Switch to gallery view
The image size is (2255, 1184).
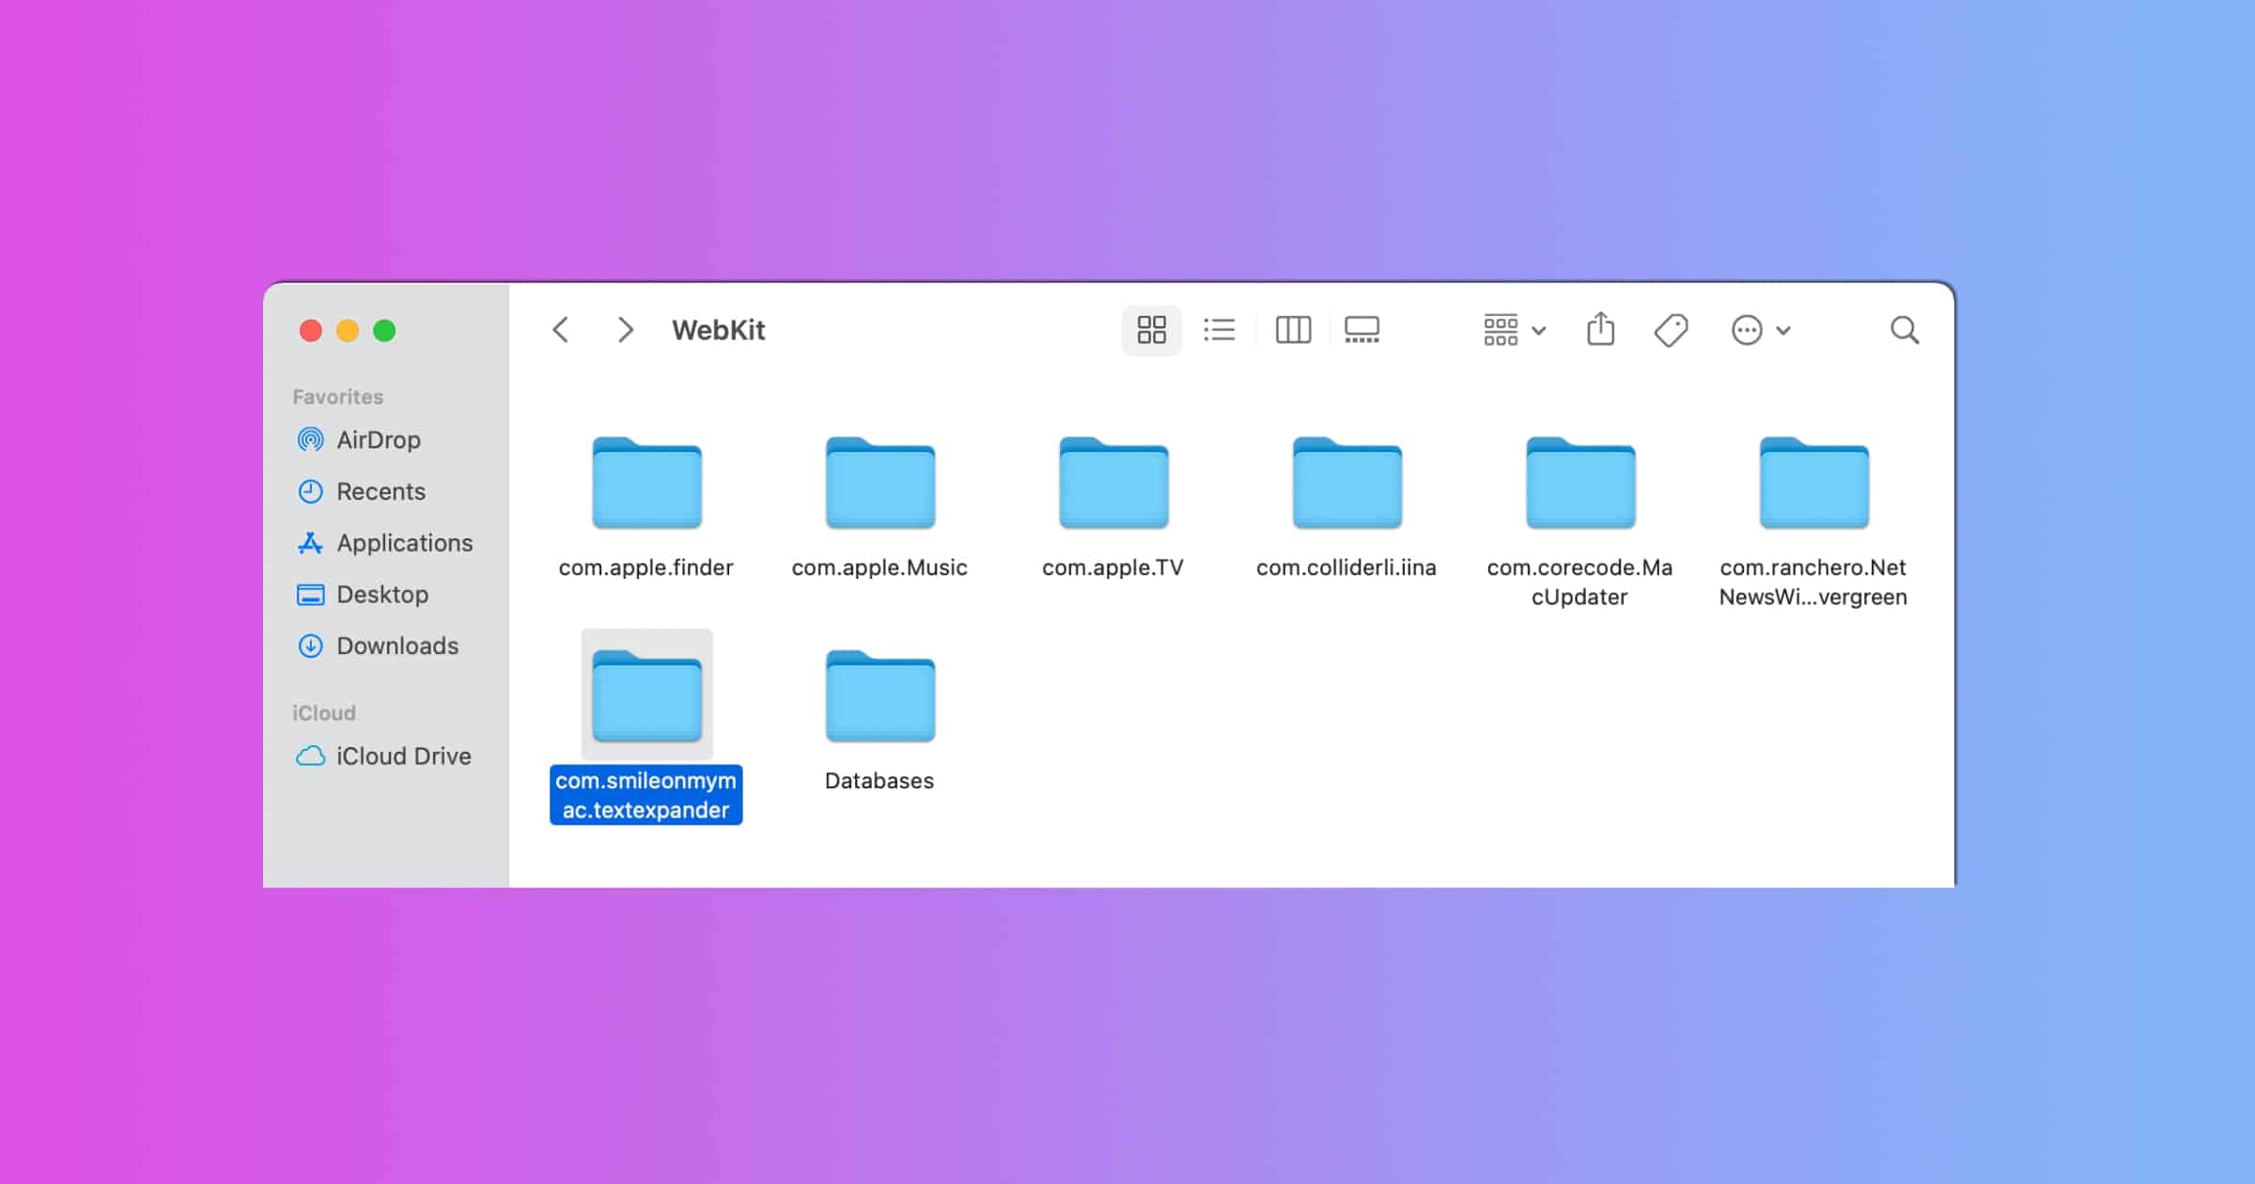point(1361,330)
